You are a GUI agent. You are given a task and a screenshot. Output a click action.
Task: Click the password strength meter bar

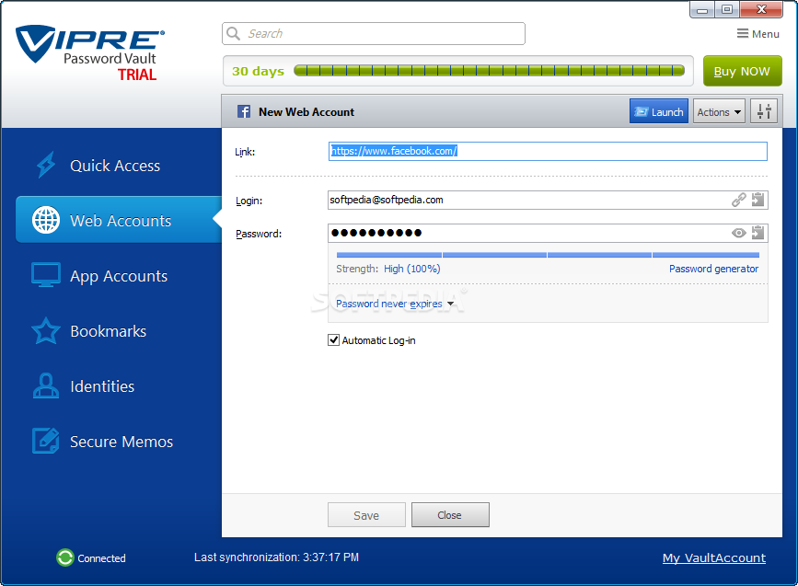point(548,255)
